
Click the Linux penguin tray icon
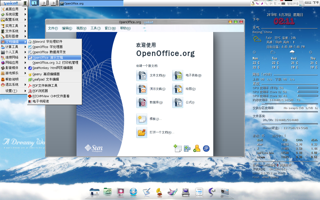253,3
